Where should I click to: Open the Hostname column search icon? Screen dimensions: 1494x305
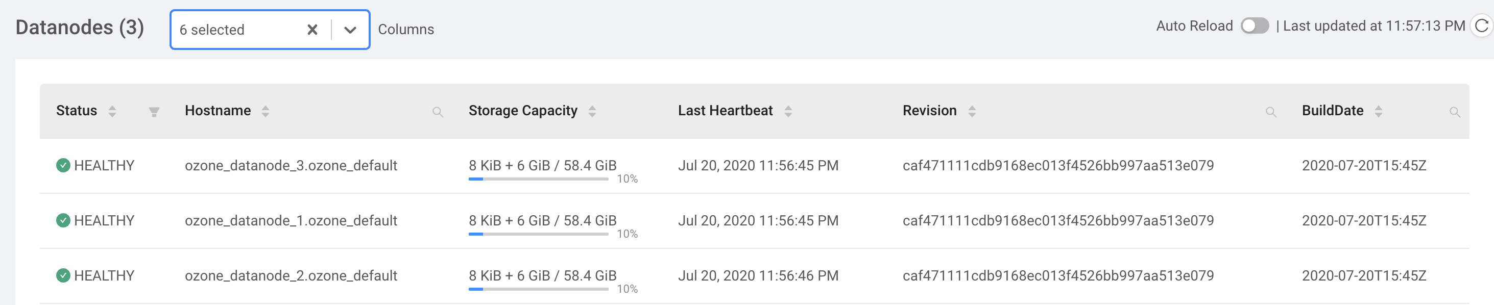pos(438,112)
